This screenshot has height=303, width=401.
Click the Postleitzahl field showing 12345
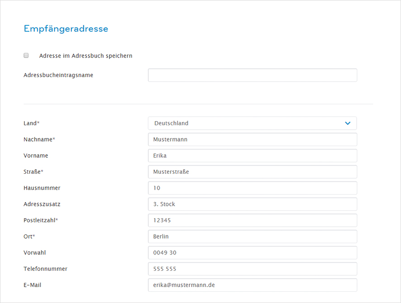click(252, 220)
